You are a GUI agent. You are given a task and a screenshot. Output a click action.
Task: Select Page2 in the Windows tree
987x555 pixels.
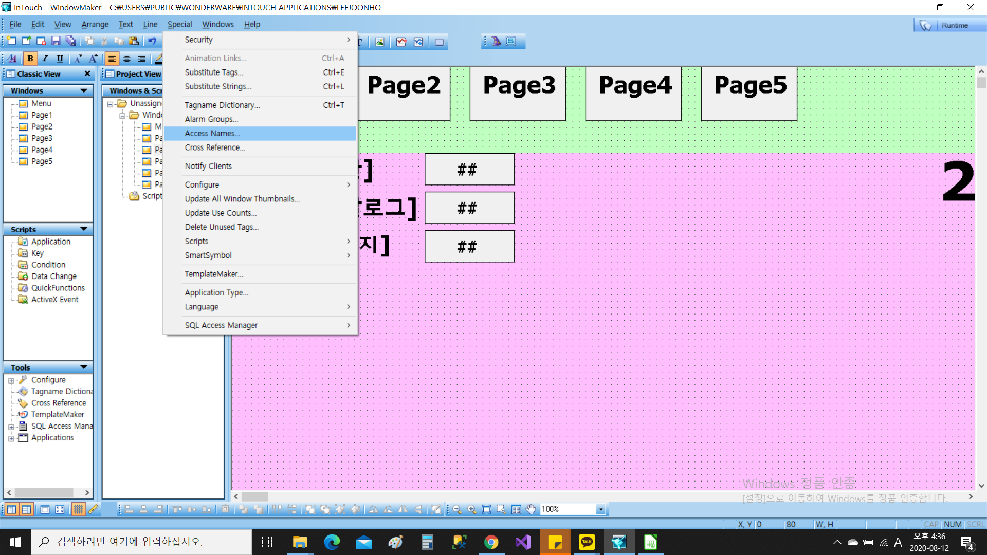(x=42, y=126)
